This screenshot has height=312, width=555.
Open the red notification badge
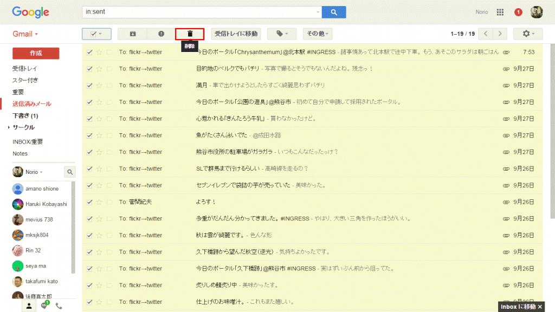(518, 12)
